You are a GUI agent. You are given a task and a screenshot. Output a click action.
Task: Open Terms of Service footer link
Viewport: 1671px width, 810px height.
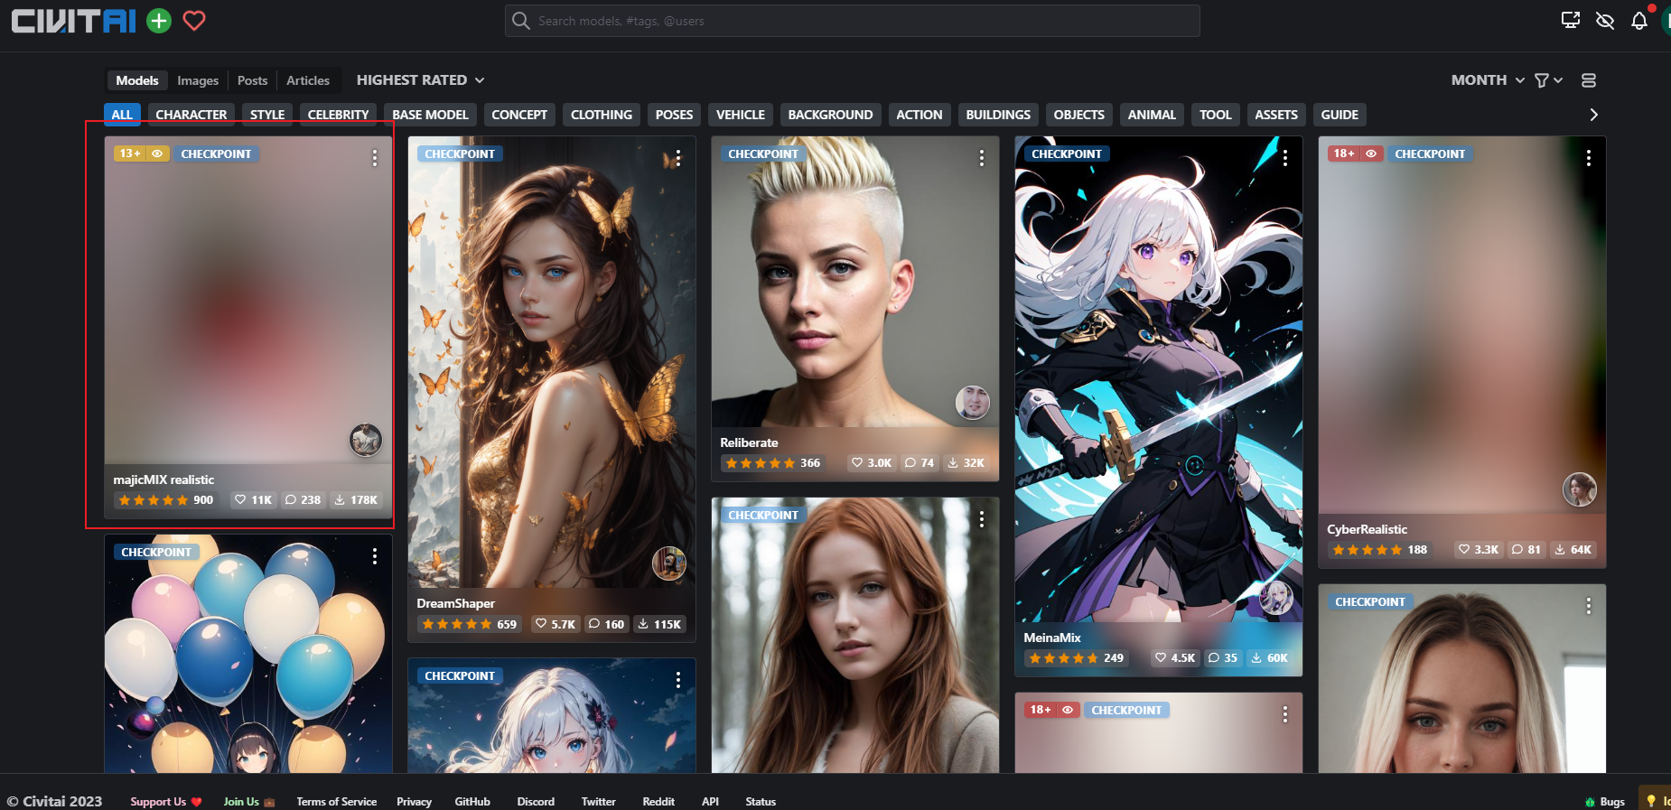point(336,801)
